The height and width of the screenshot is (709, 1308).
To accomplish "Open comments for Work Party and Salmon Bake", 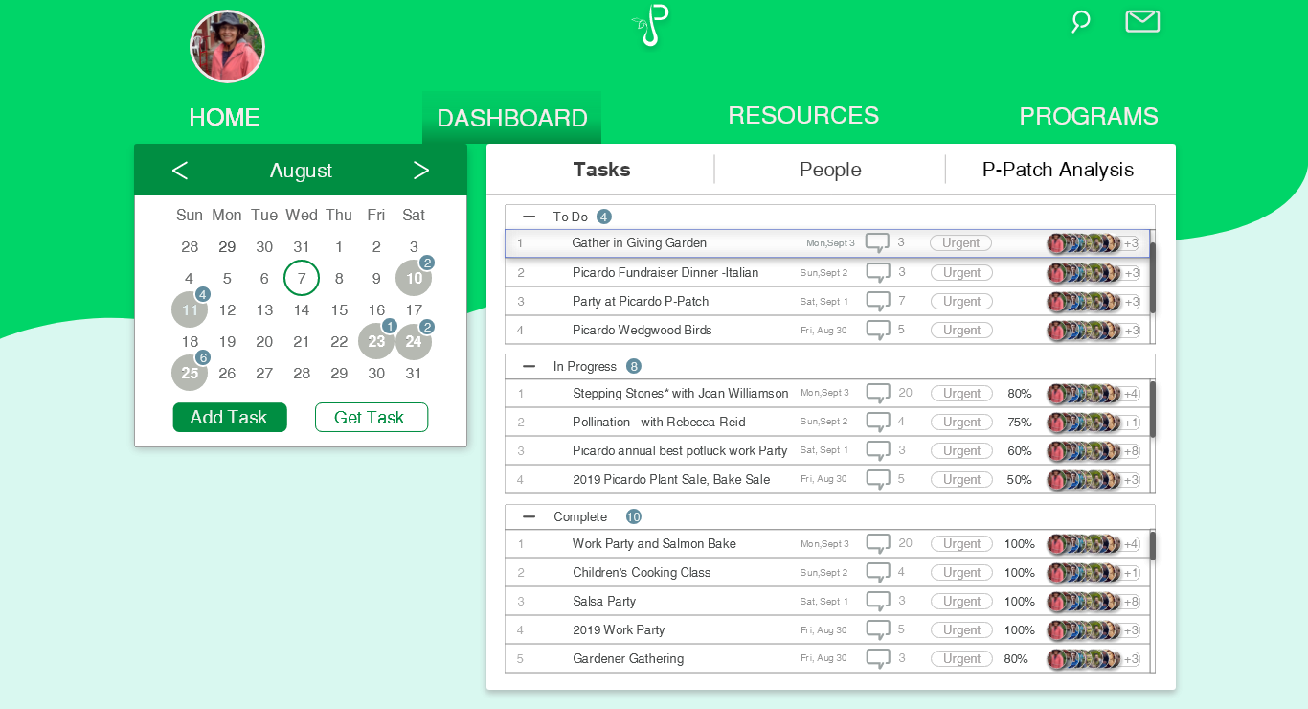I will pyautogui.click(x=878, y=544).
